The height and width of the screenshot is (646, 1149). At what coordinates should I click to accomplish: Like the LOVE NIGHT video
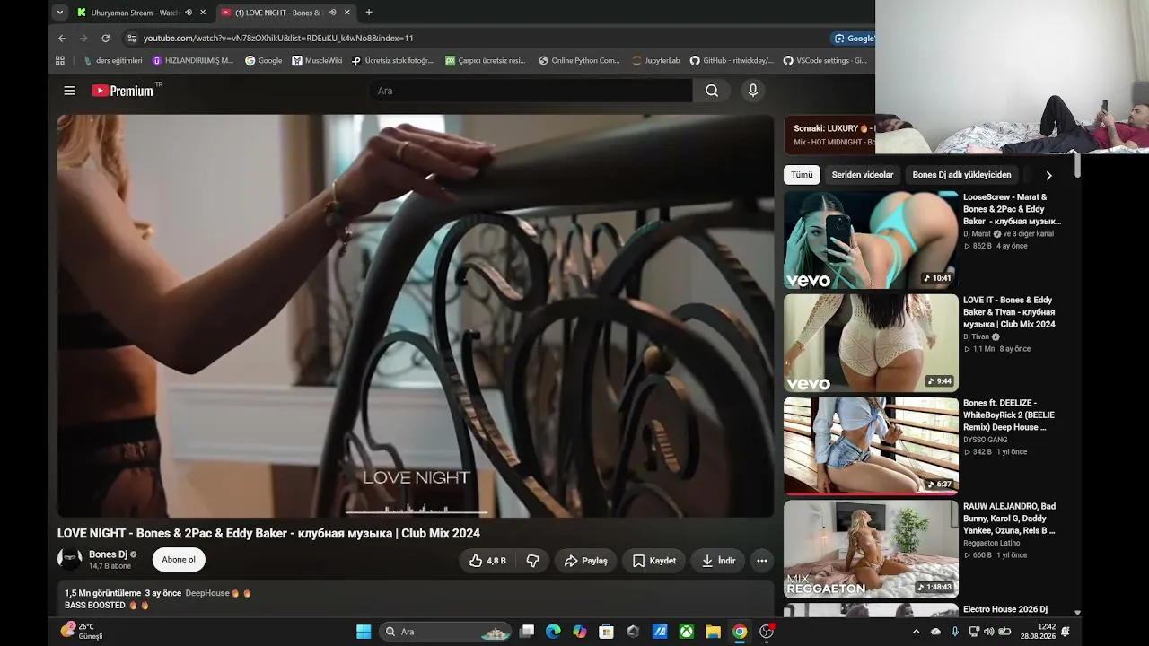(x=487, y=561)
